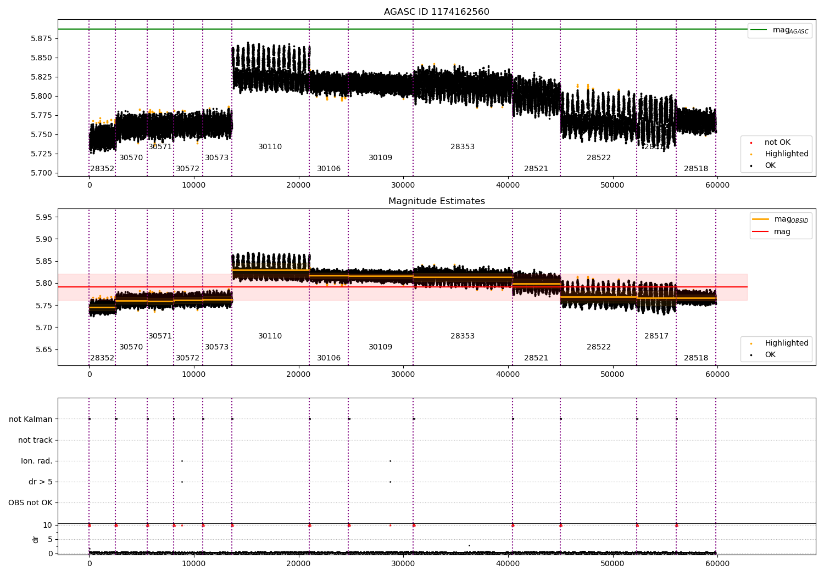Click obsid label 30572 in Magnitude Estimates plot

coord(187,358)
